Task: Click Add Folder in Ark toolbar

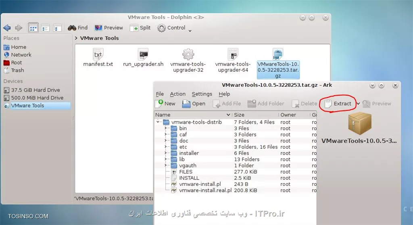Action: (x=265, y=104)
